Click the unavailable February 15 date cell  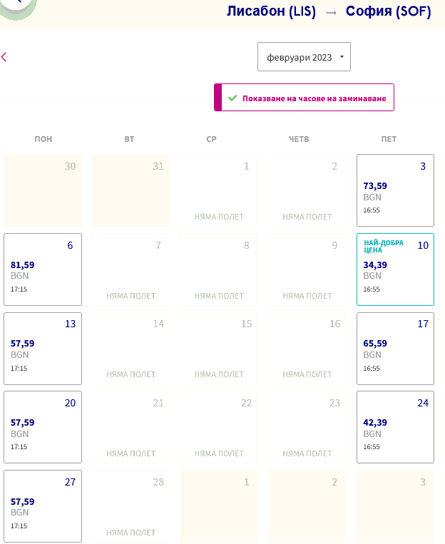click(x=219, y=349)
